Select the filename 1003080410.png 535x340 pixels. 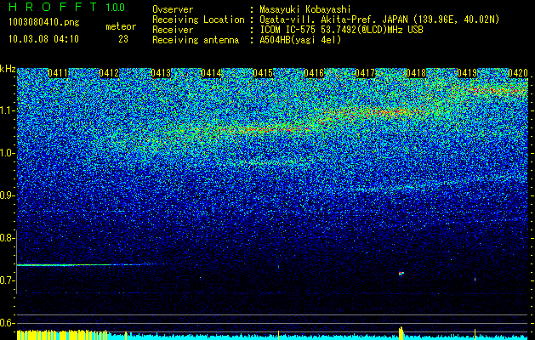pos(44,23)
